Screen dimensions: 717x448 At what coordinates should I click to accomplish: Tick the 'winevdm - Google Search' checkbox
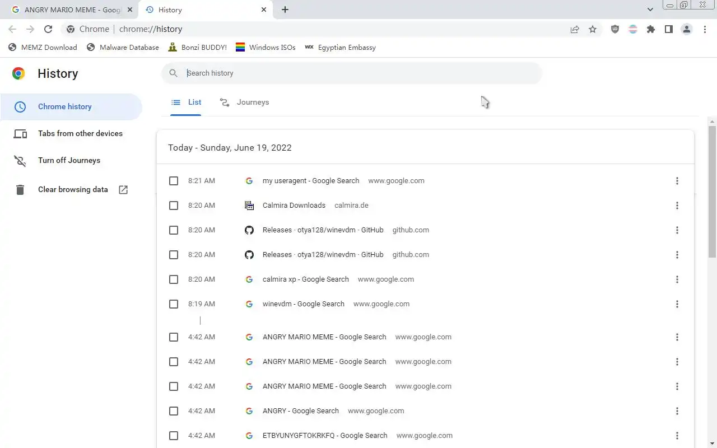tap(174, 304)
